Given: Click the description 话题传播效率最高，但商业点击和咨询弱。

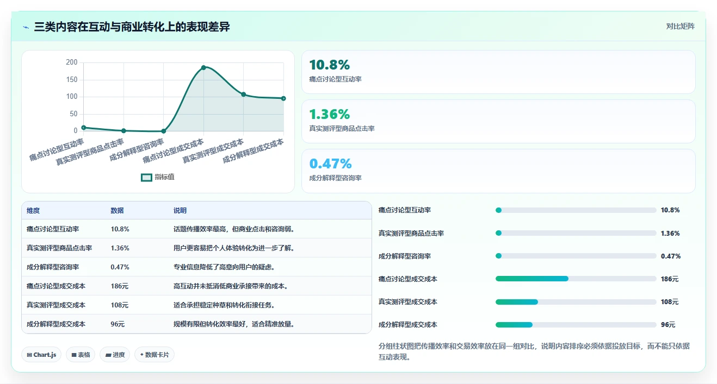Looking at the screenshot, I should point(234,229).
